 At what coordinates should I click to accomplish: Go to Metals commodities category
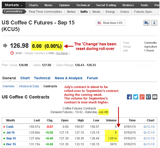click(x=71, y=12)
